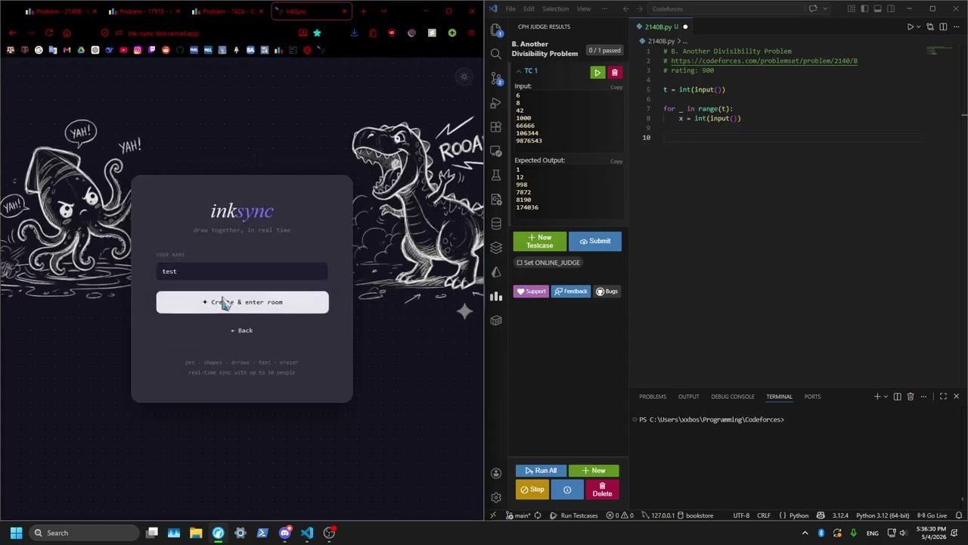Click the bookmark star in address bar
Image resolution: width=968 pixels, height=545 pixels.
317,33
